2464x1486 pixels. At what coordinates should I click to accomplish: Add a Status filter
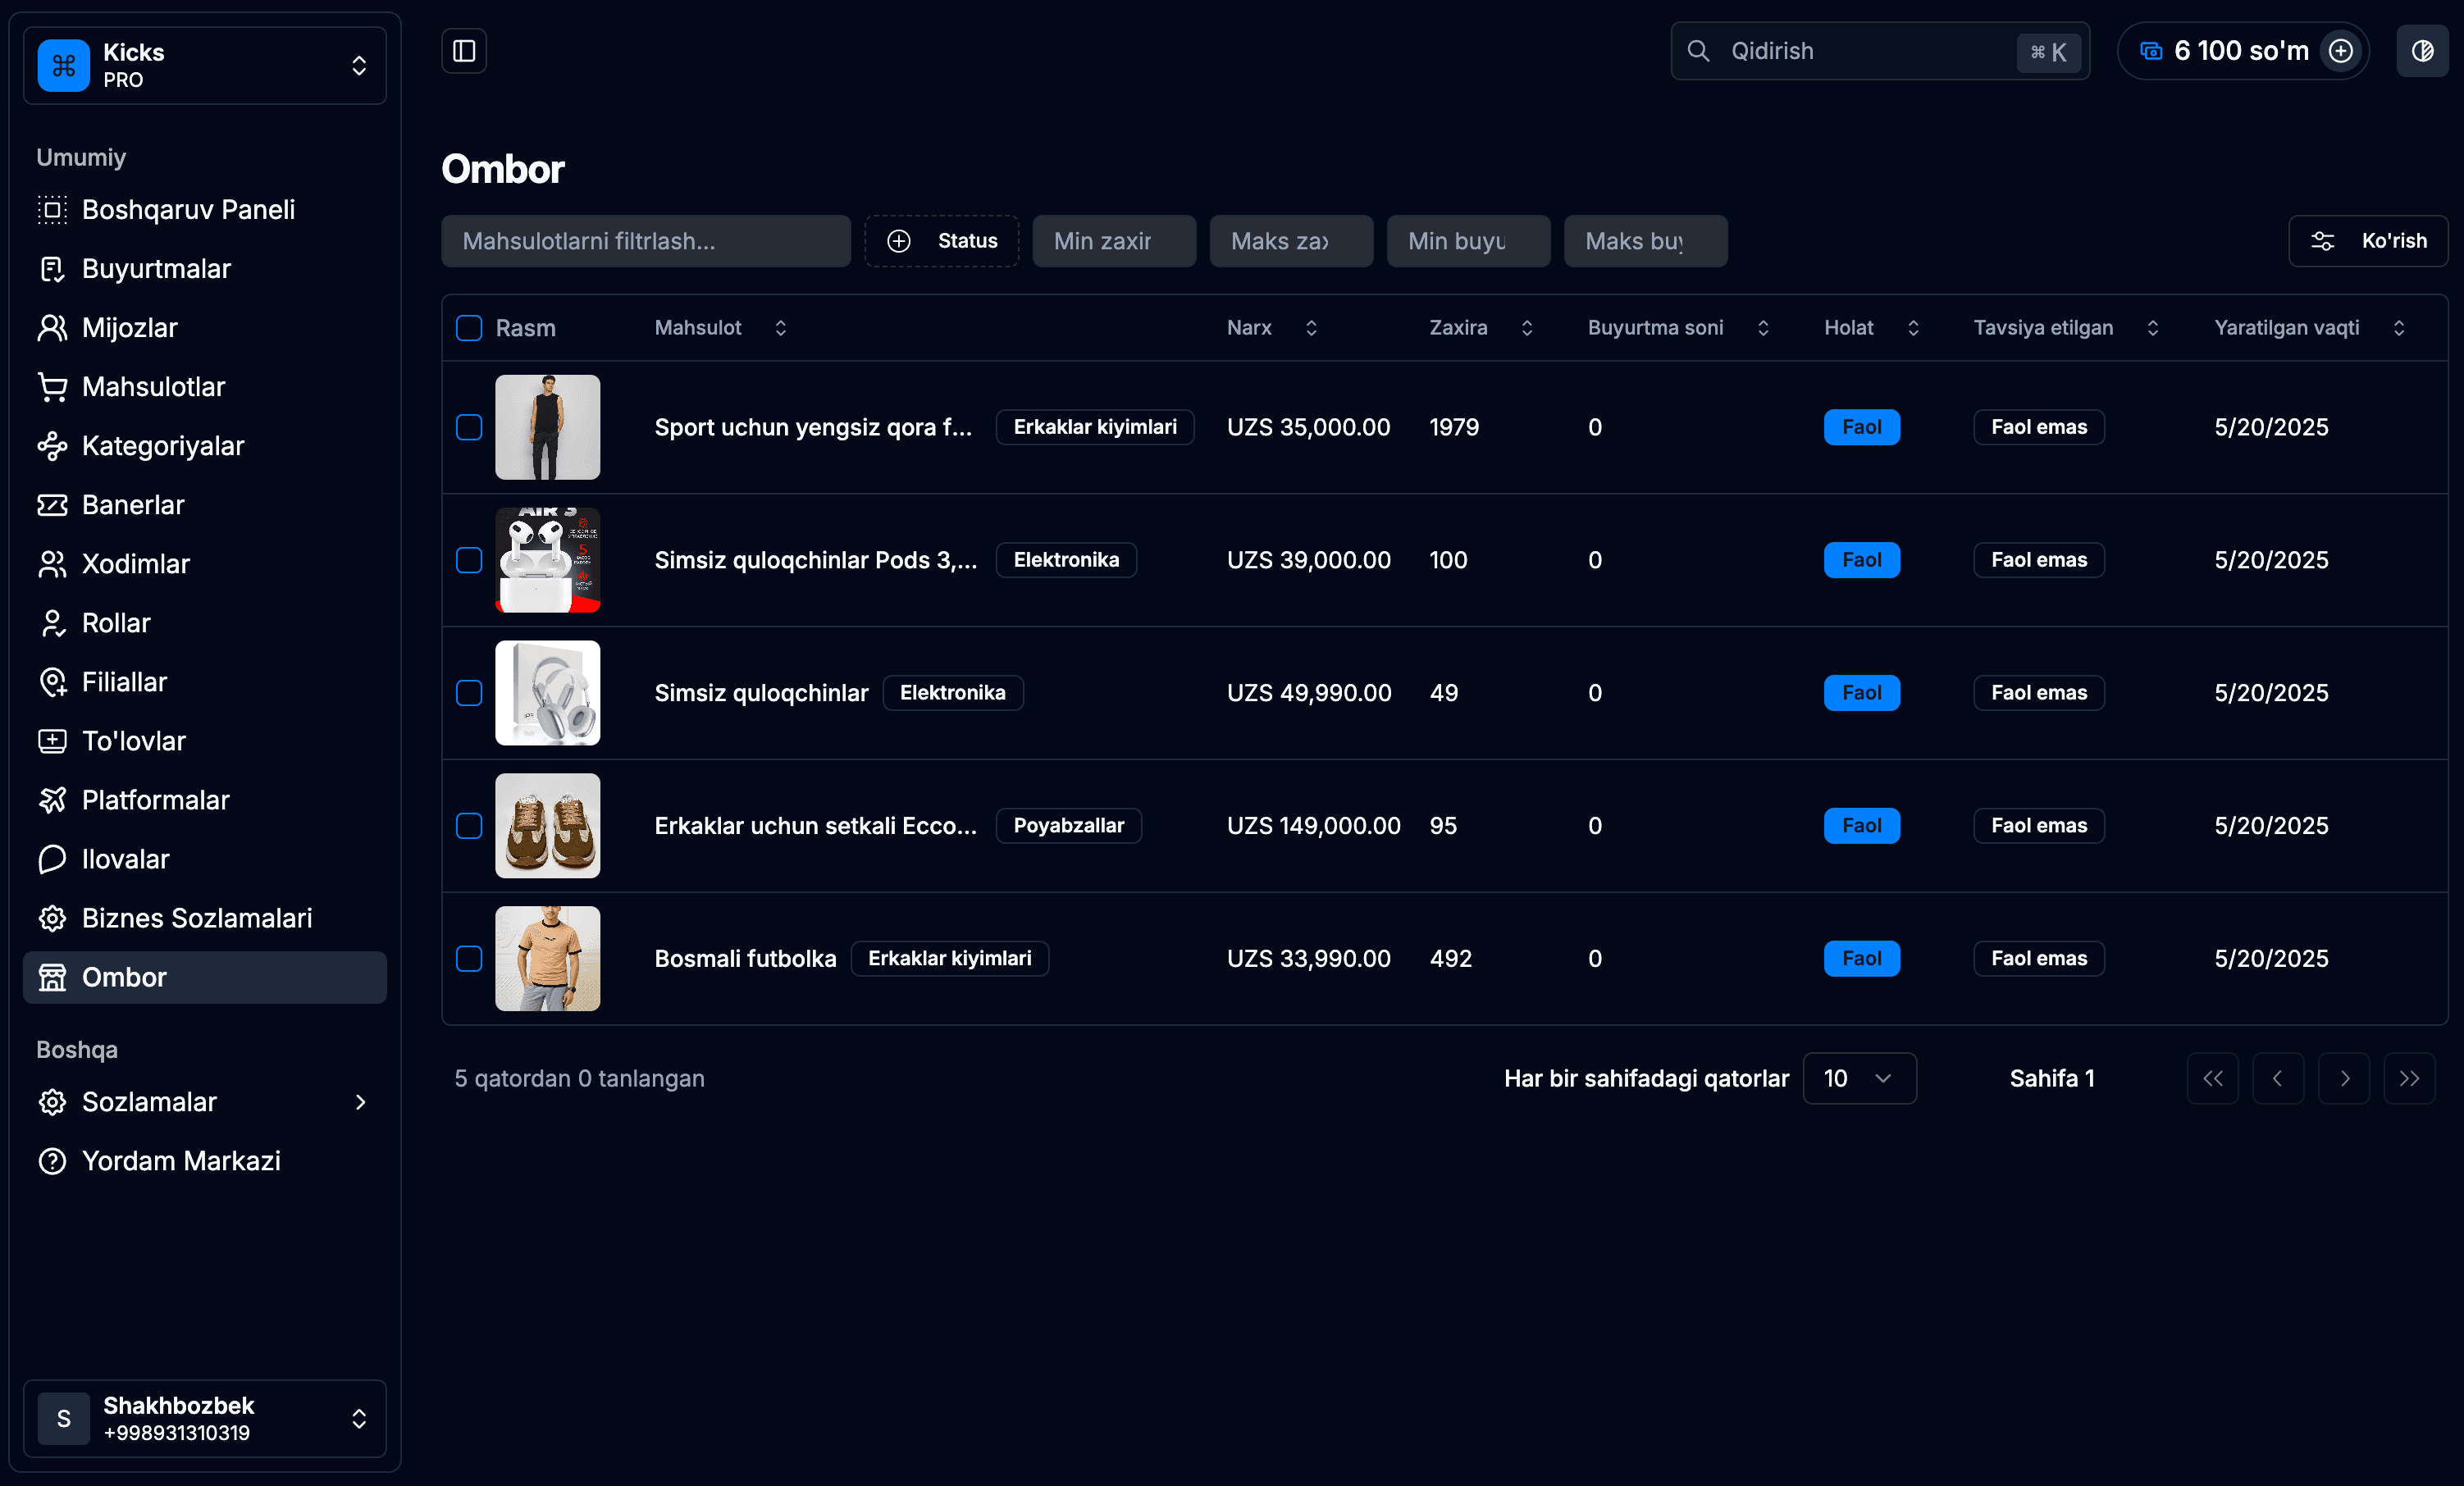point(941,241)
